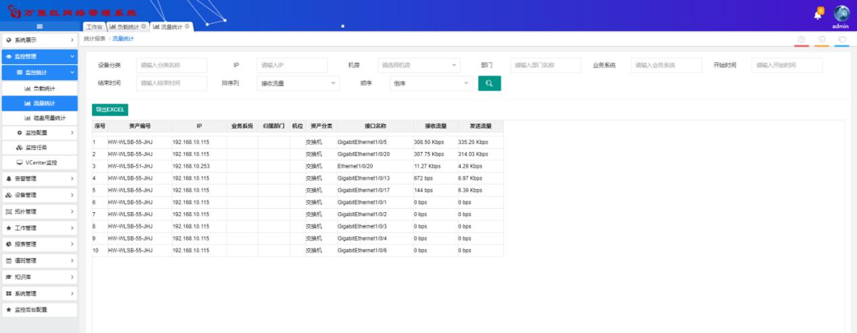Expand the 设备管理 menu chevron
The height and width of the screenshot is (333, 857).
[x=72, y=195]
